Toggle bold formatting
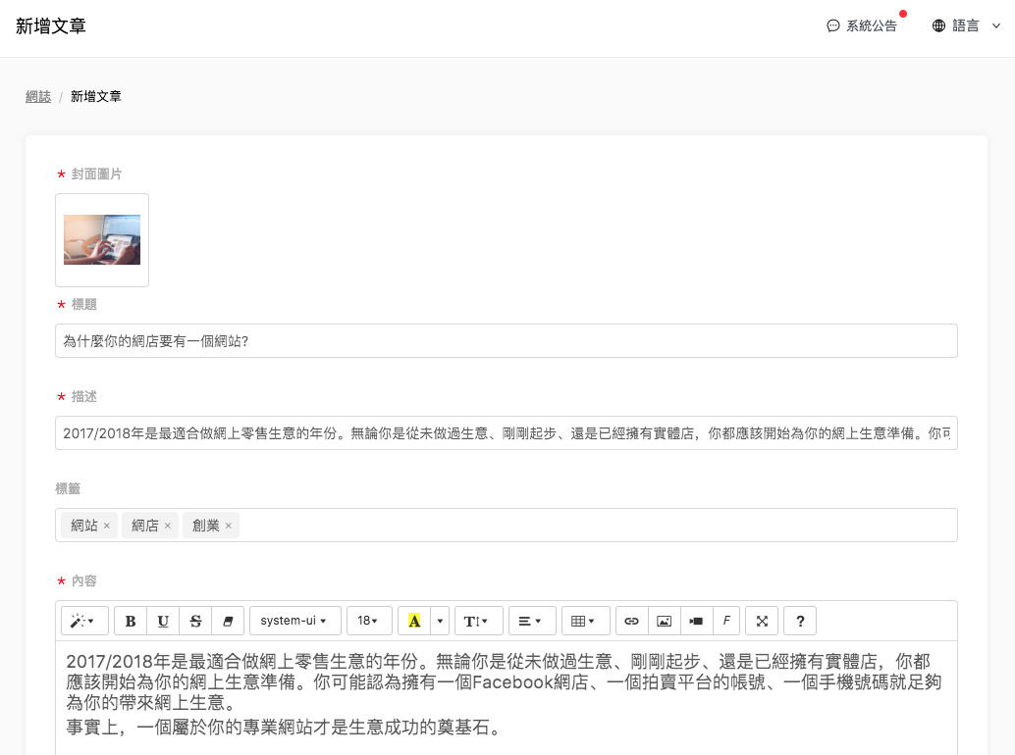 click(131, 622)
